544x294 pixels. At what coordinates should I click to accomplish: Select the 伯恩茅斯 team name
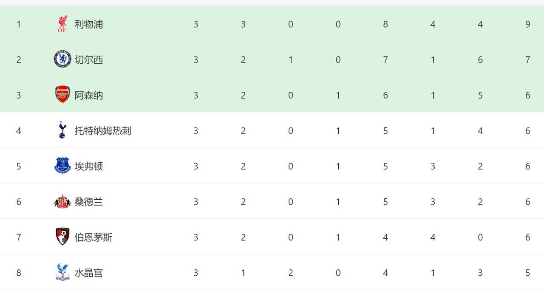pyautogui.click(x=93, y=237)
